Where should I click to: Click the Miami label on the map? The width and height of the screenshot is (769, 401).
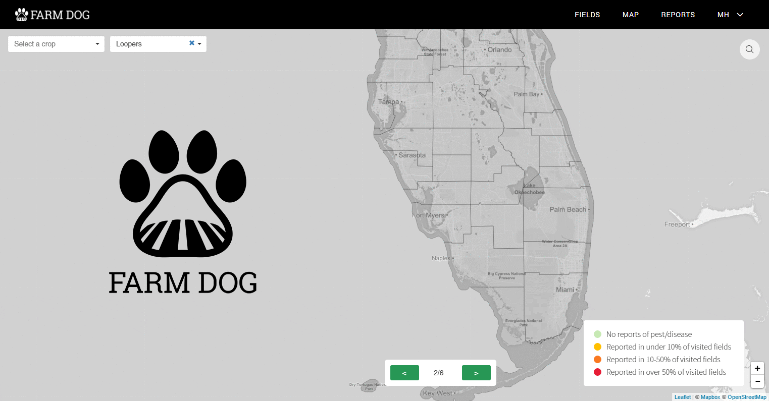565,290
